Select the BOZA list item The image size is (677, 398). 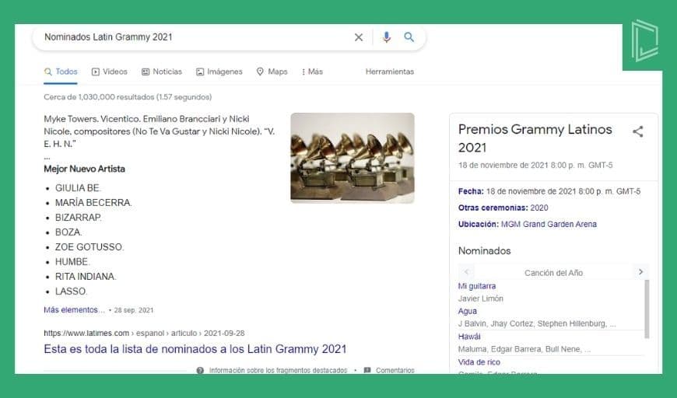68,232
